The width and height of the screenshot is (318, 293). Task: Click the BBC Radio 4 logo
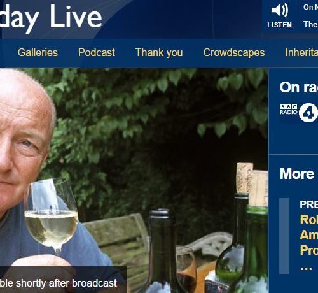pyautogui.click(x=299, y=113)
